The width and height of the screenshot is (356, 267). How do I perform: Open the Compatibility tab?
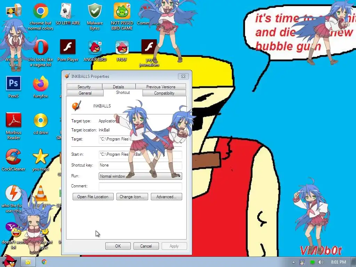pyautogui.click(x=164, y=93)
